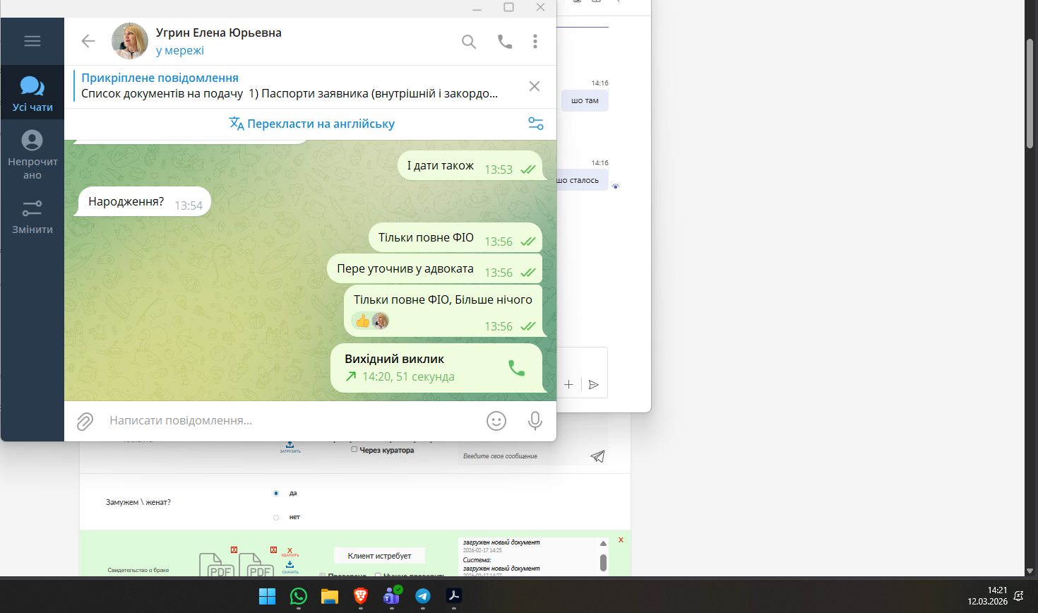Open Угрин Елена Юрьевна profile avatar
The height and width of the screenshot is (613, 1038).
[x=130, y=41]
